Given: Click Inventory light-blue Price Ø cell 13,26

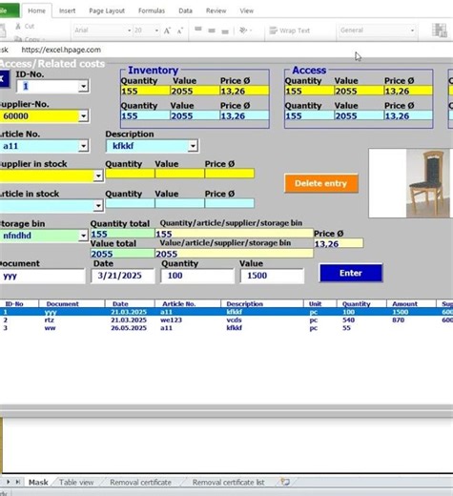Looking at the screenshot, I should point(244,116).
